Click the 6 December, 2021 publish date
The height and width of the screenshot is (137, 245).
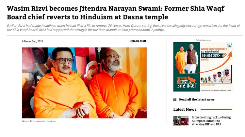(32, 41)
